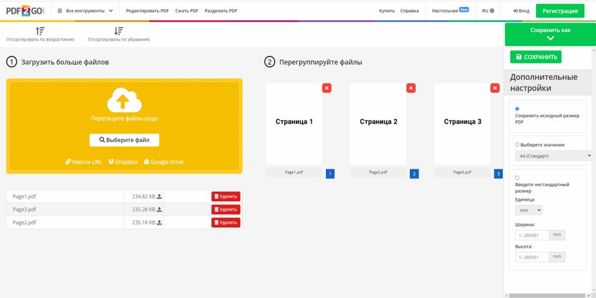Click the globe language icon
This screenshot has height=298, width=596.
pyautogui.click(x=492, y=11)
